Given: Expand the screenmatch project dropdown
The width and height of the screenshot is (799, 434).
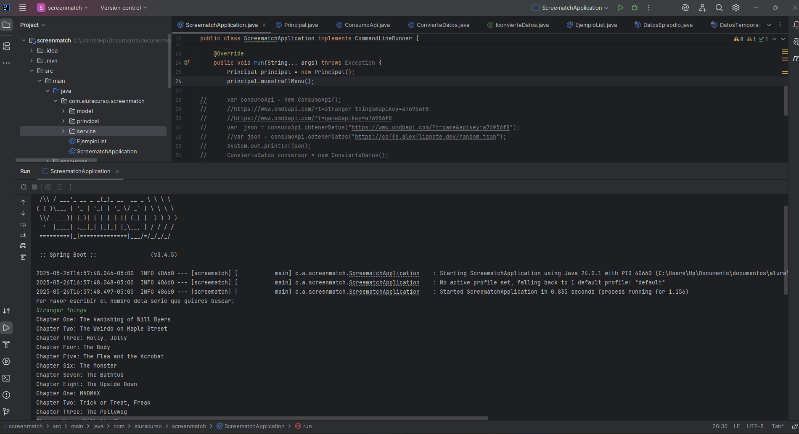Looking at the screenshot, I should tap(63, 8).
